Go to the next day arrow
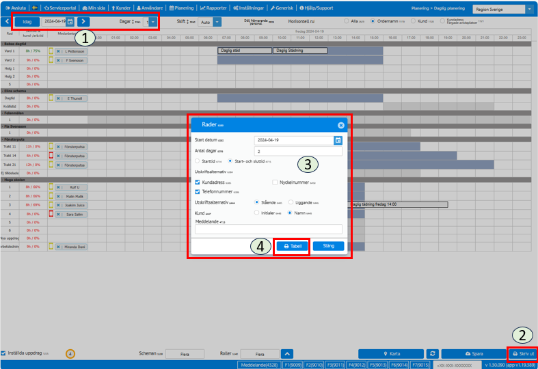This screenshot has width=538, height=369. click(x=83, y=22)
